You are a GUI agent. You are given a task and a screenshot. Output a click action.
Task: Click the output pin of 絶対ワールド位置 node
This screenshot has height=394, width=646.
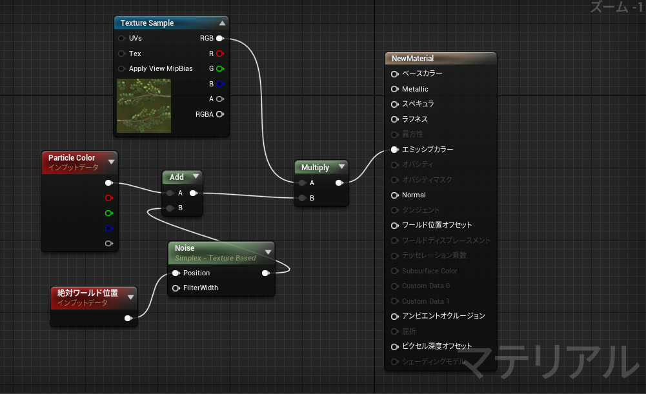tap(128, 319)
